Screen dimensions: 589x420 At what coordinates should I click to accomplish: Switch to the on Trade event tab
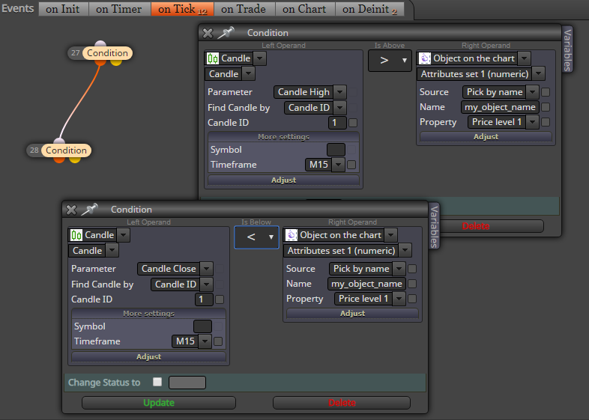point(244,9)
